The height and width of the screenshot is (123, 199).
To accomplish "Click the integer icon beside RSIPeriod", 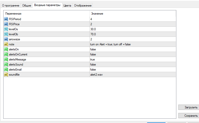I will click(6, 19).
